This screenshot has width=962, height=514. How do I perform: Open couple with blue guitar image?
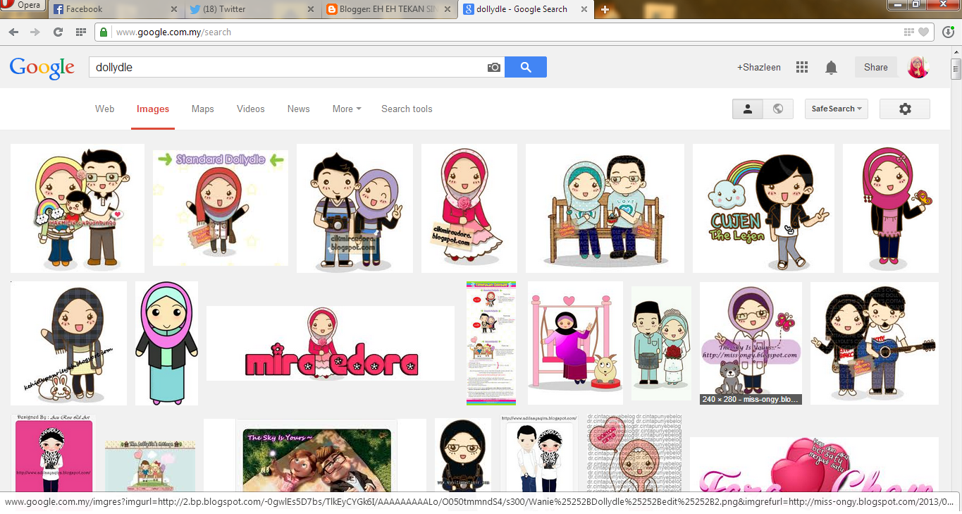tap(875, 343)
